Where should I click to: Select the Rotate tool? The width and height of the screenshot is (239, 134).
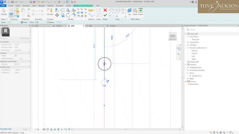pos(68,15)
